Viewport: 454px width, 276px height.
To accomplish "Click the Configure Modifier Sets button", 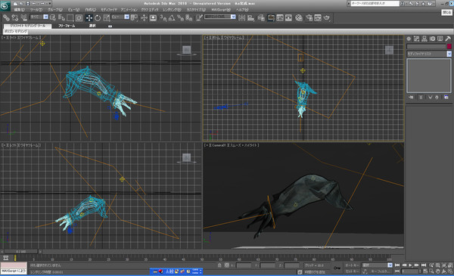I will [x=446, y=98].
